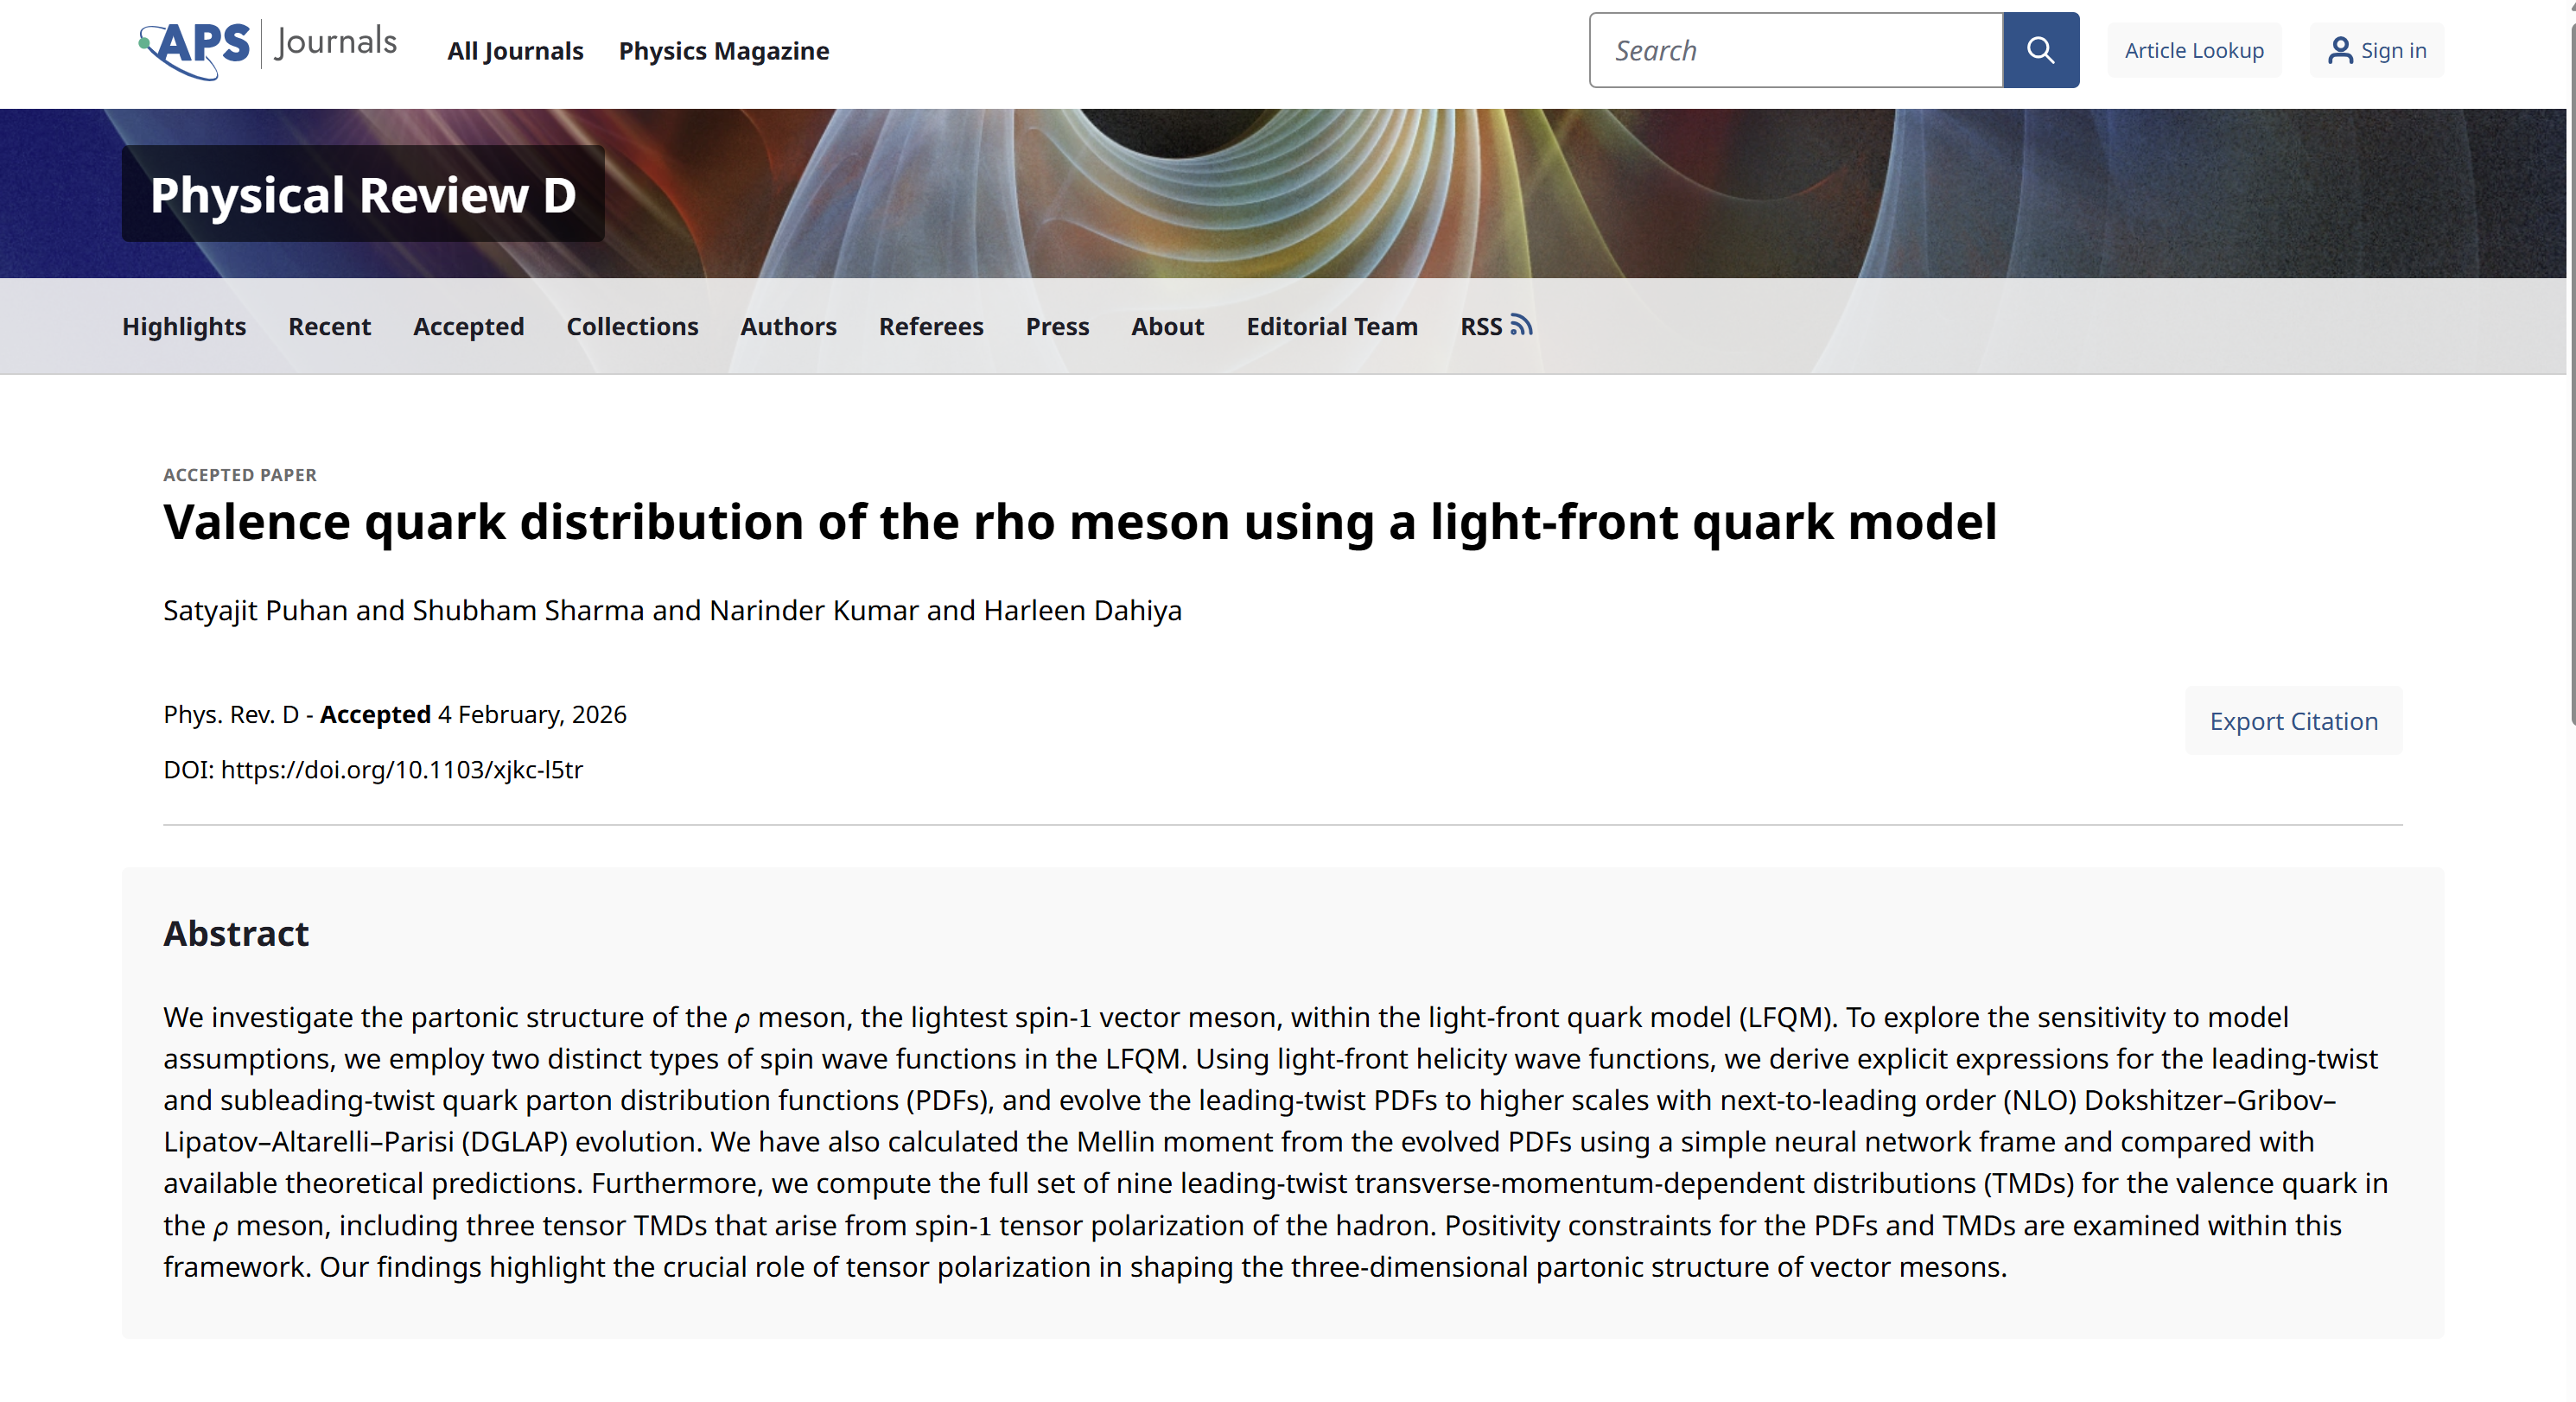Click the Physical Review D banner title
Screen dimensions: 2576x1402
pyautogui.click(x=363, y=194)
